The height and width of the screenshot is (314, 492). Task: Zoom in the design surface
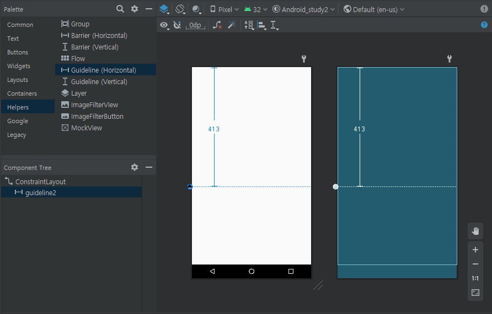point(475,250)
